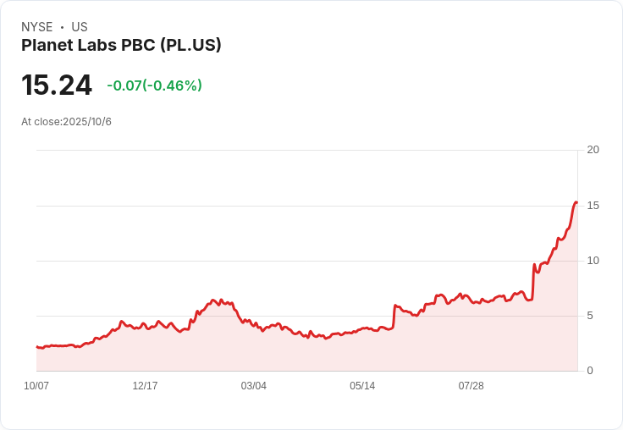
Task: Click the highest peak of the price line
Action: pyautogui.click(x=576, y=202)
